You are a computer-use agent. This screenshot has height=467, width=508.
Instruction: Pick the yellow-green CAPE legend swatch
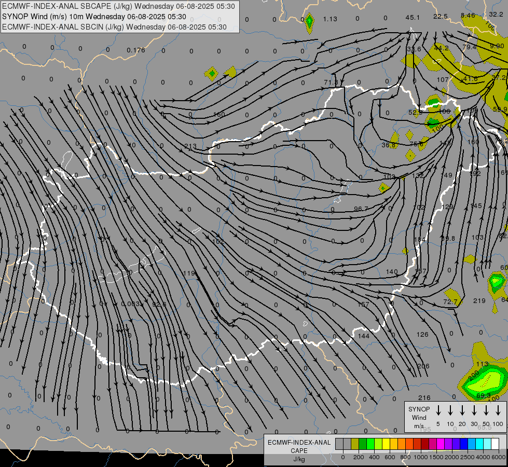coord(378,444)
